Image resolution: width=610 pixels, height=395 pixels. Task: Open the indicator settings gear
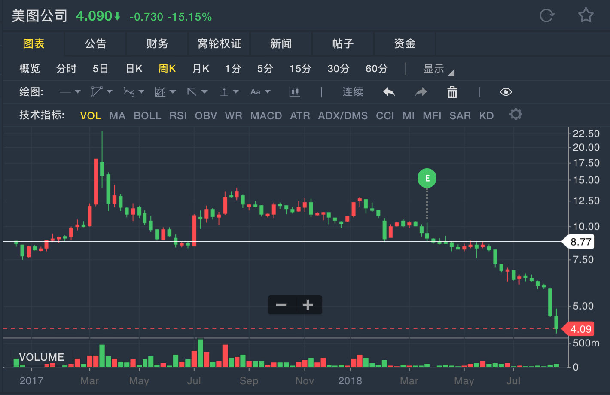coord(515,115)
